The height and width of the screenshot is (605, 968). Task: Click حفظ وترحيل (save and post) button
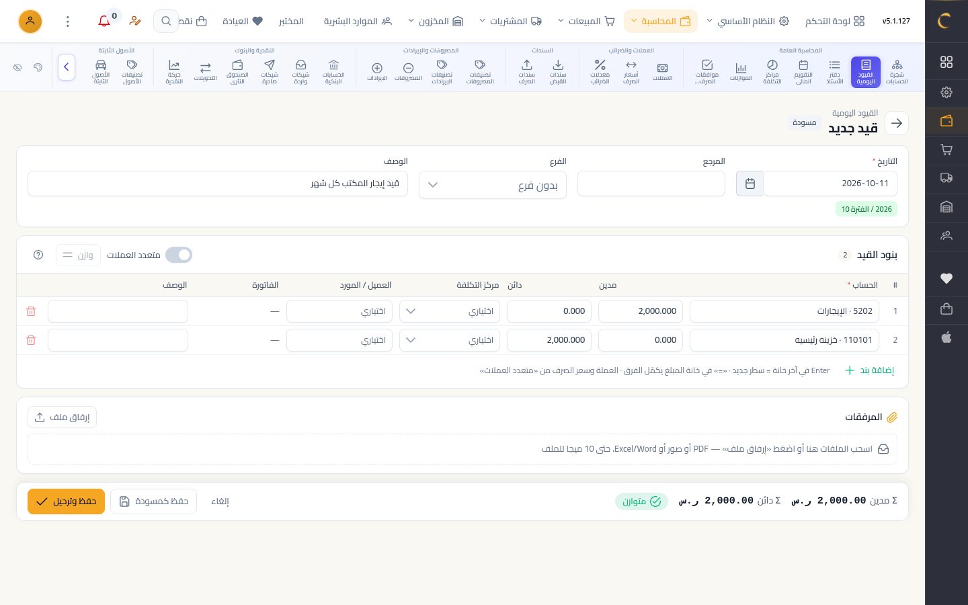[x=66, y=501]
